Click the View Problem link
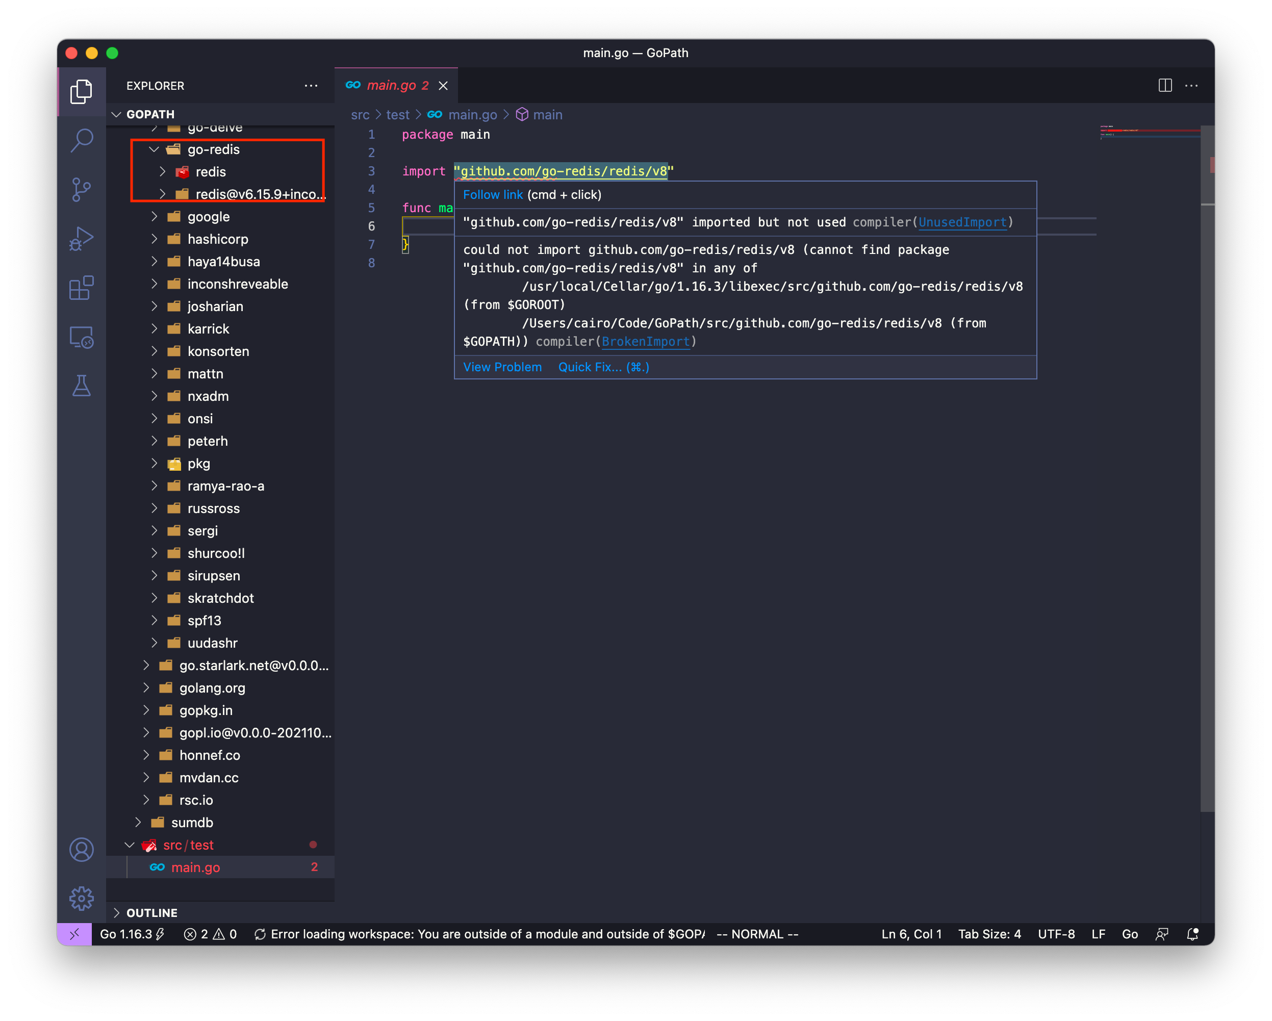The width and height of the screenshot is (1272, 1021). point(502,367)
